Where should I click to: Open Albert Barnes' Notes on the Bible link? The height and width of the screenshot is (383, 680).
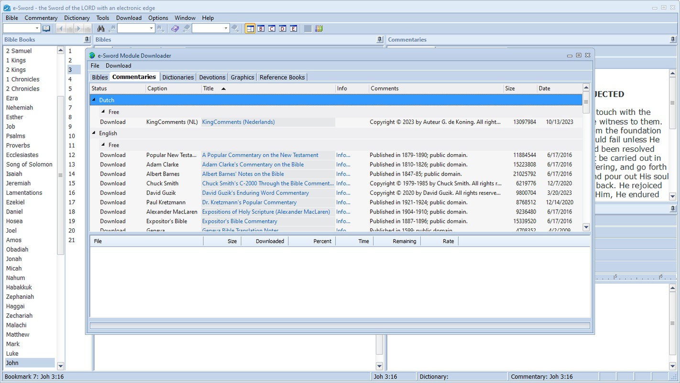click(243, 174)
